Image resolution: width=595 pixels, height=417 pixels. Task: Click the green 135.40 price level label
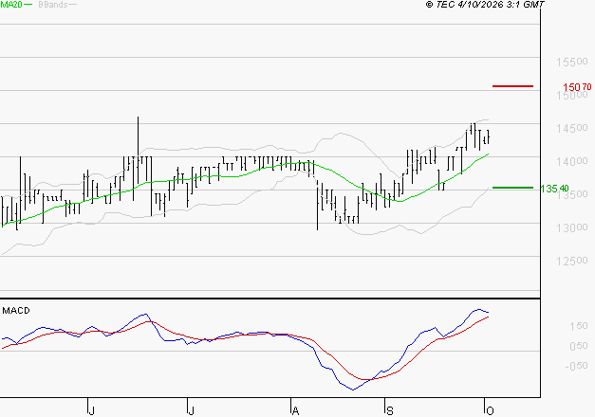click(554, 188)
